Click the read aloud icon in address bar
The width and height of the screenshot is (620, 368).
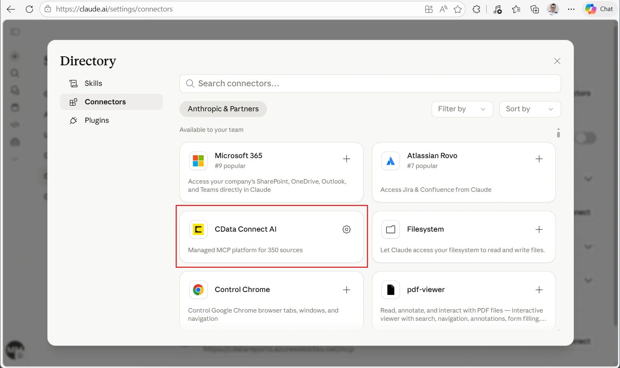[443, 9]
